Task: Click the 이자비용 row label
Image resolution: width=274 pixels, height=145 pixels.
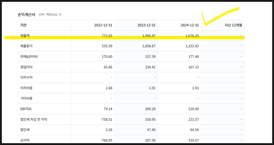Action: point(26,88)
